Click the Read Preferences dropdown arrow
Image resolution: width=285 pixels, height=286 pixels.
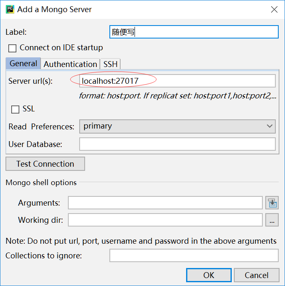point(269,126)
